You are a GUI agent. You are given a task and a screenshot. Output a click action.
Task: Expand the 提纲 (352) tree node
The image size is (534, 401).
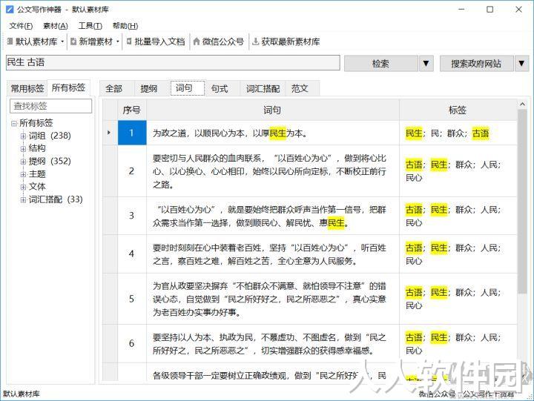(x=23, y=162)
